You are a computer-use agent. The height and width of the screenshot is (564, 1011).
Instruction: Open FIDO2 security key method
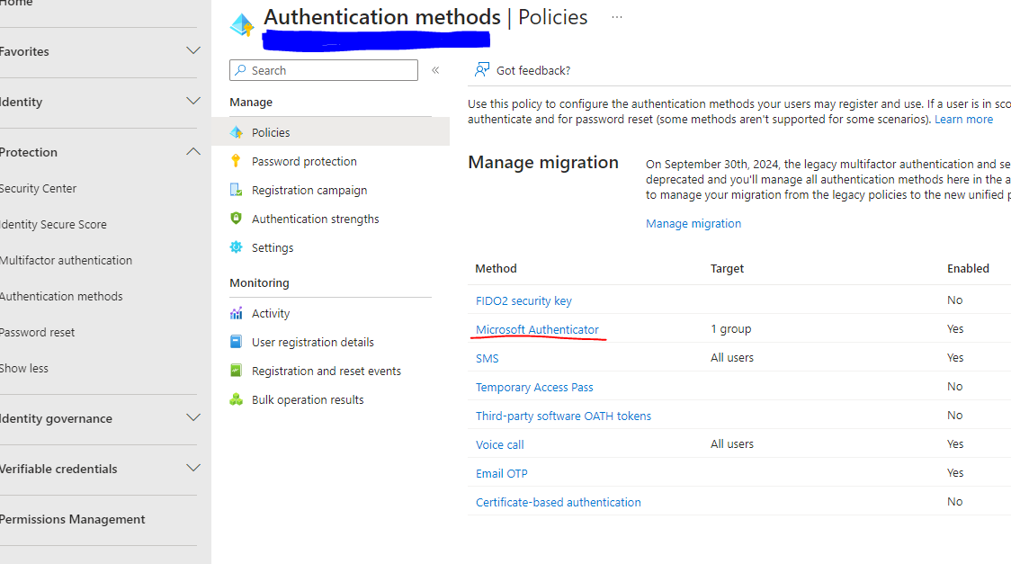523,301
